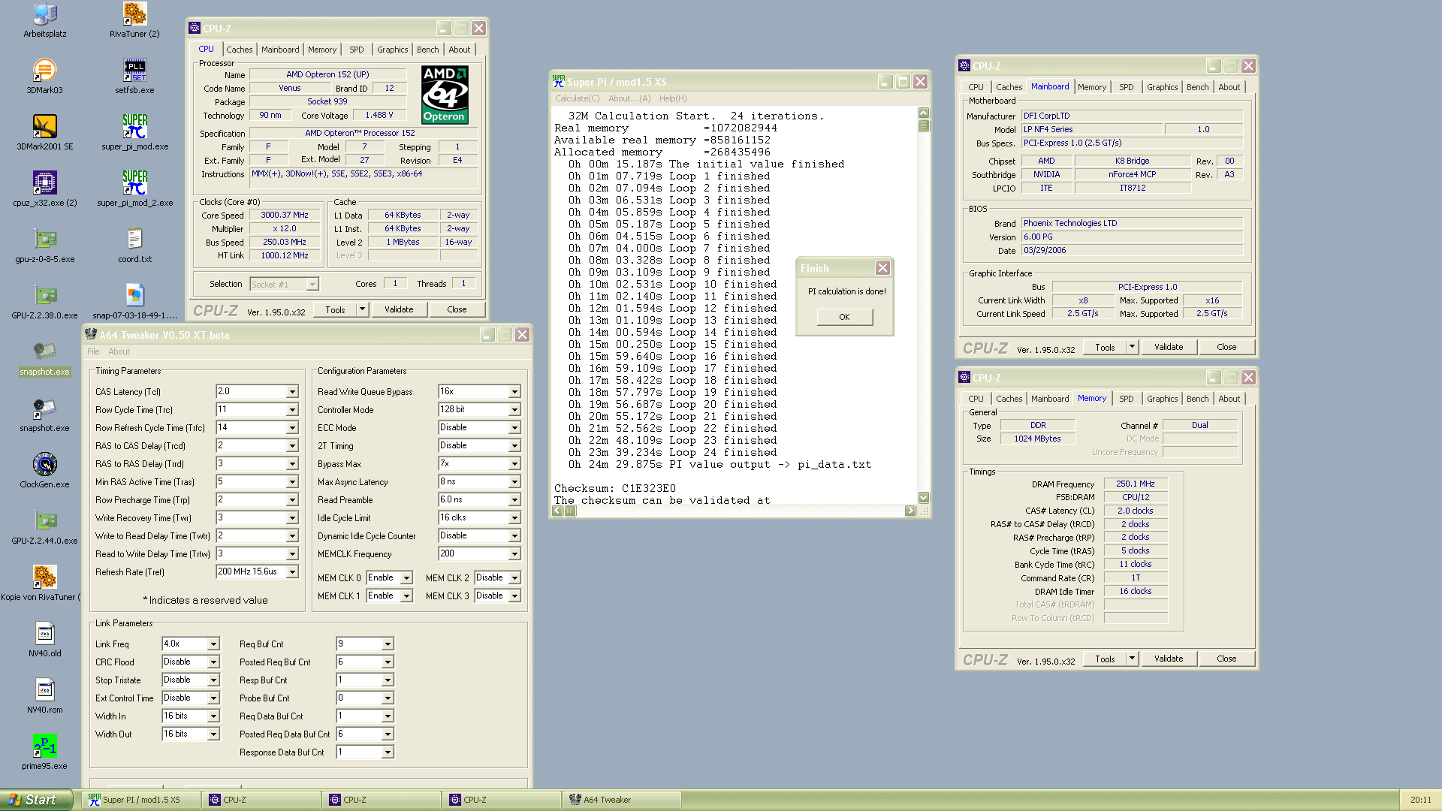Screen dimensions: 1442x811
Task: Launch 3DMark03 desktop icon
Action: click(x=44, y=76)
